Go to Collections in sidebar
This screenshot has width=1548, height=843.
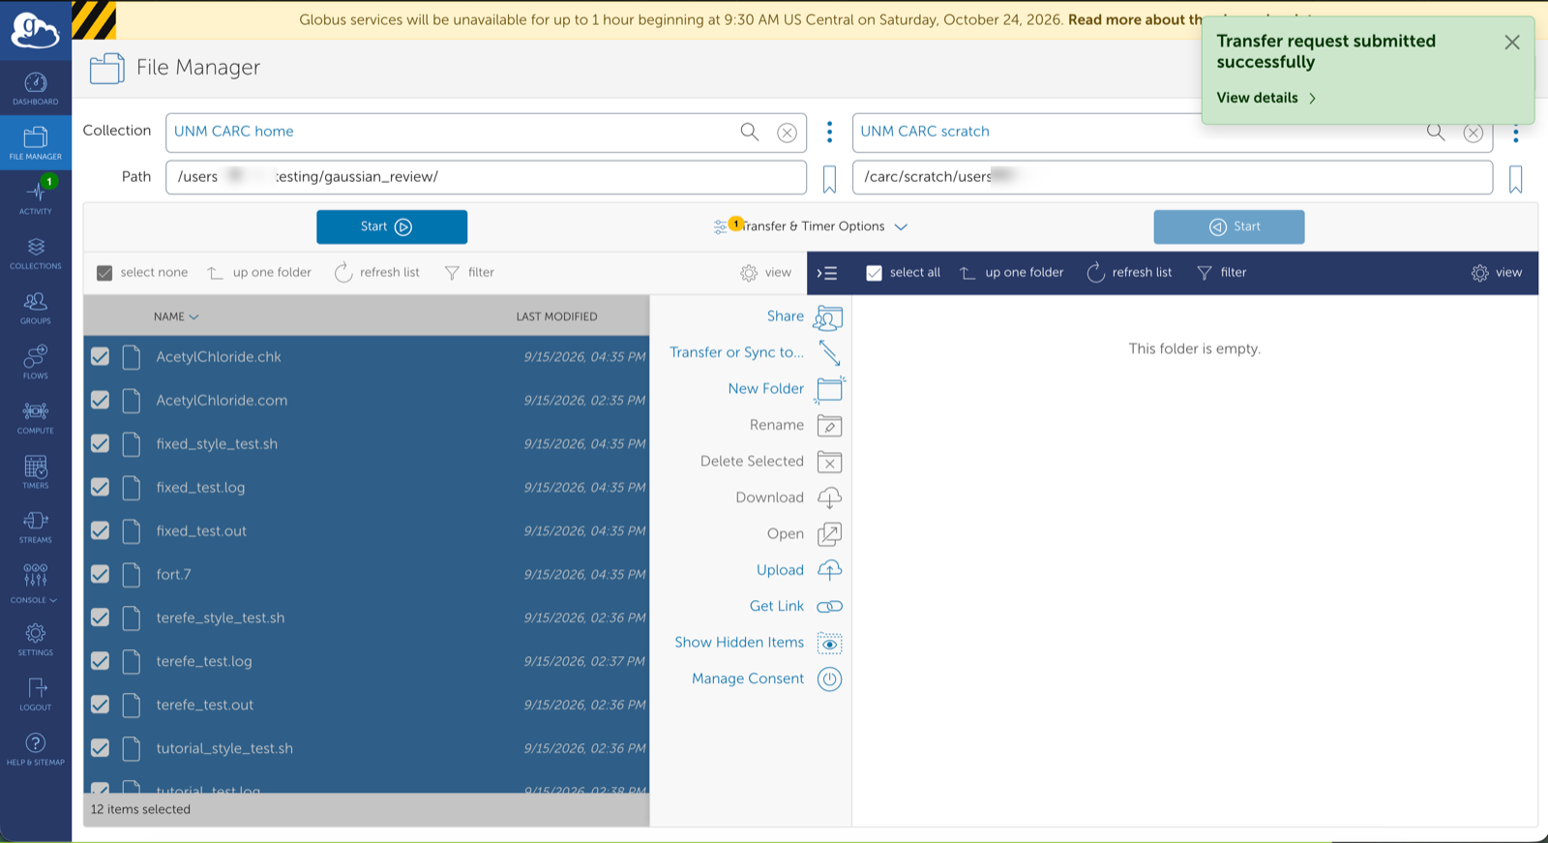[x=36, y=253]
